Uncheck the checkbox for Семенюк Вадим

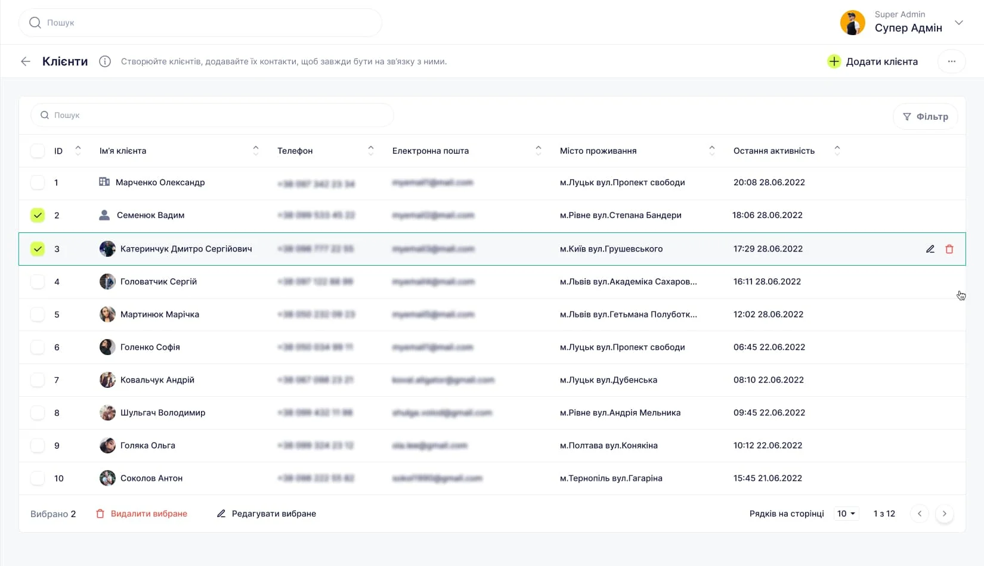click(x=38, y=215)
